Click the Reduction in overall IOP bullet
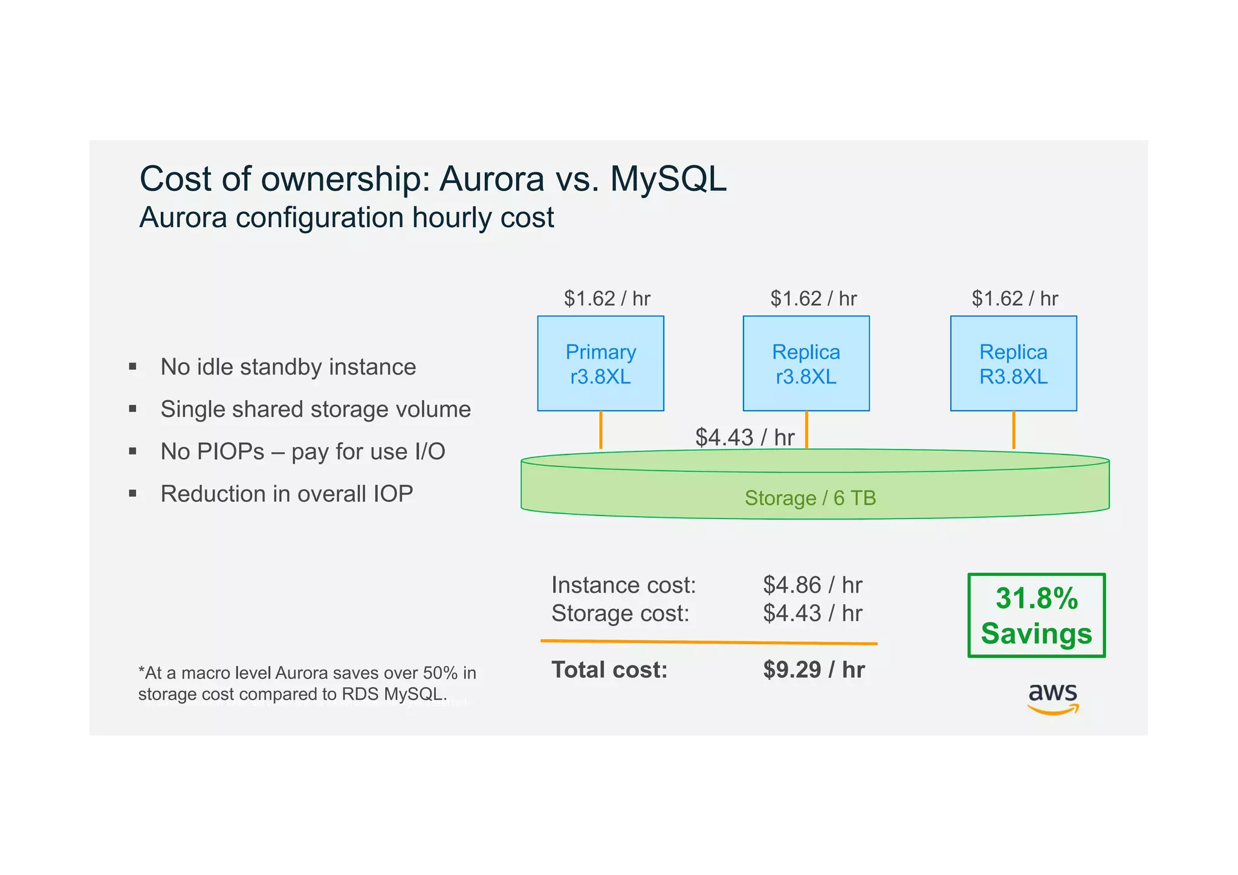This screenshot has width=1238, height=875. (287, 494)
